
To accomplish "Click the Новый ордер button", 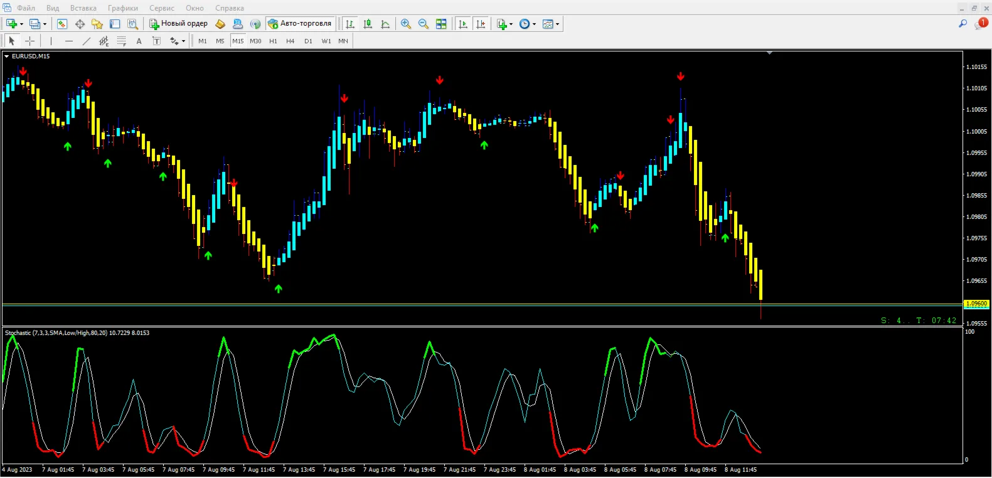I will tap(178, 23).
